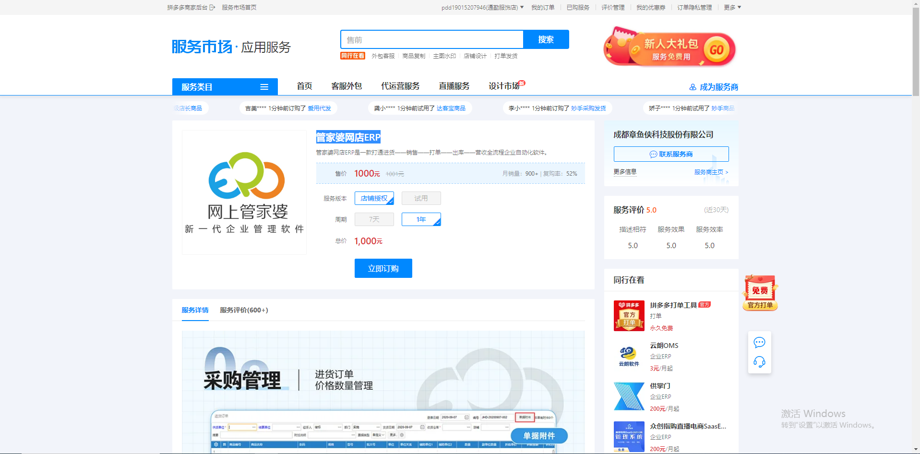
Task: Open the floating headset support icon
Action: (x=759, y=362)
